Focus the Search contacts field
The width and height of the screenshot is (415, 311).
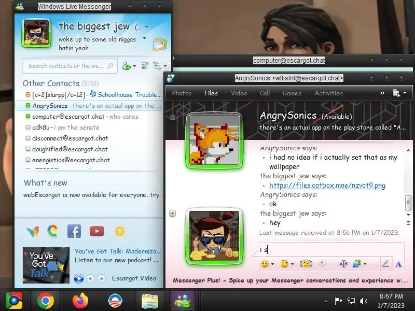pos(70,66)
